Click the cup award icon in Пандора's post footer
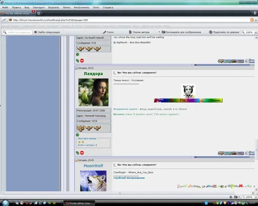The image size is (258, 206). pyautogui.click(x=221, y=154)
